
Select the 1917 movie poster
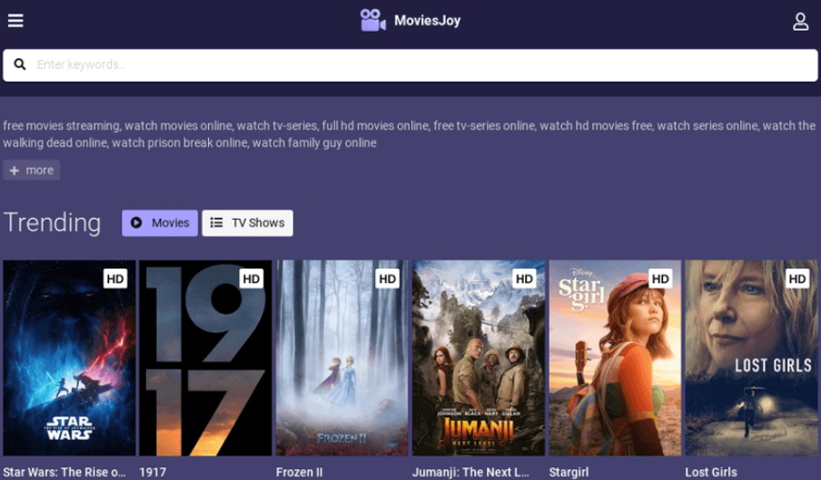pos(205,358)
